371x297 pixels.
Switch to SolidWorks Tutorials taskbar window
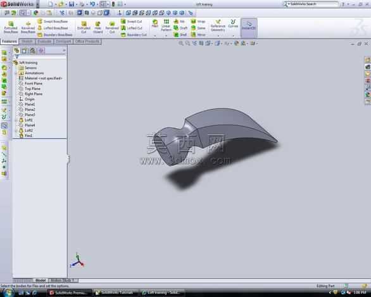tap(115, 293)
